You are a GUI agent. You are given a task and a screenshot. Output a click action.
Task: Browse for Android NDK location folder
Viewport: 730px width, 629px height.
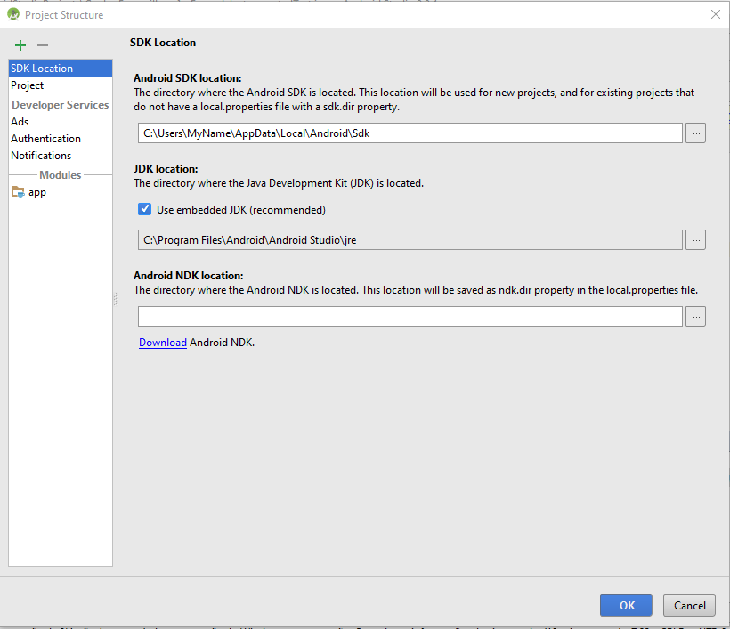pos(696,317)
